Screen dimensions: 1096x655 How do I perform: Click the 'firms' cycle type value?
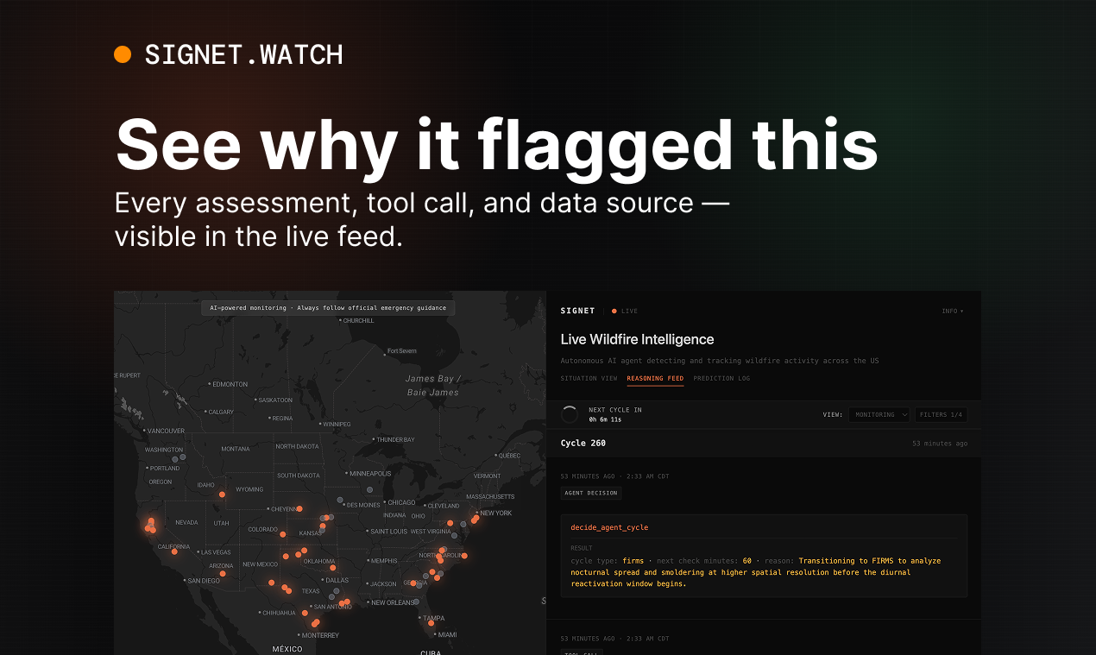point(633,561)
